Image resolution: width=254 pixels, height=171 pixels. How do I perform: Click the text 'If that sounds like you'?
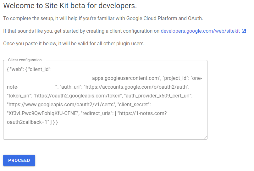[x=28, y=31]
